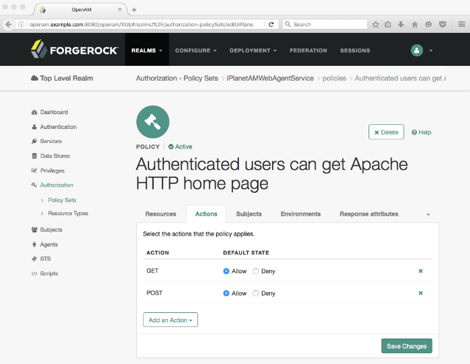Bookmark this page with the star icon
470x364 pixels.
(x=375, y=24)
